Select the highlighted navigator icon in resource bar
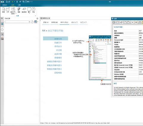143x126 pixels. (2, 24)
